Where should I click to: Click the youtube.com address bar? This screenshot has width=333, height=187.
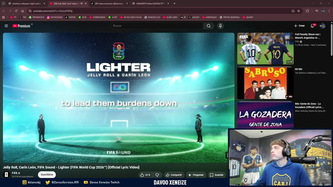coord(159,11)
